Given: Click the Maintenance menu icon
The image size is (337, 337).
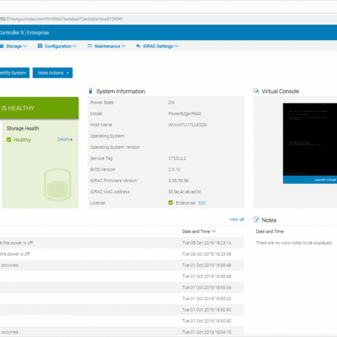Looking at the screenshot, I should 90,46.
